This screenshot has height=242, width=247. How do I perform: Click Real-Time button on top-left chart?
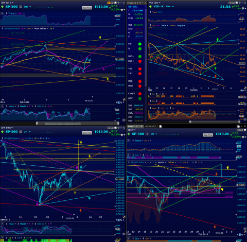click(87, 8)
